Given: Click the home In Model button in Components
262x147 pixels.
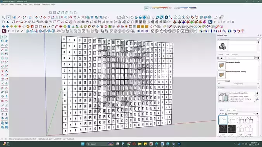Looking at the screenshot, I should pyautogui.click(x=222, y=58).
